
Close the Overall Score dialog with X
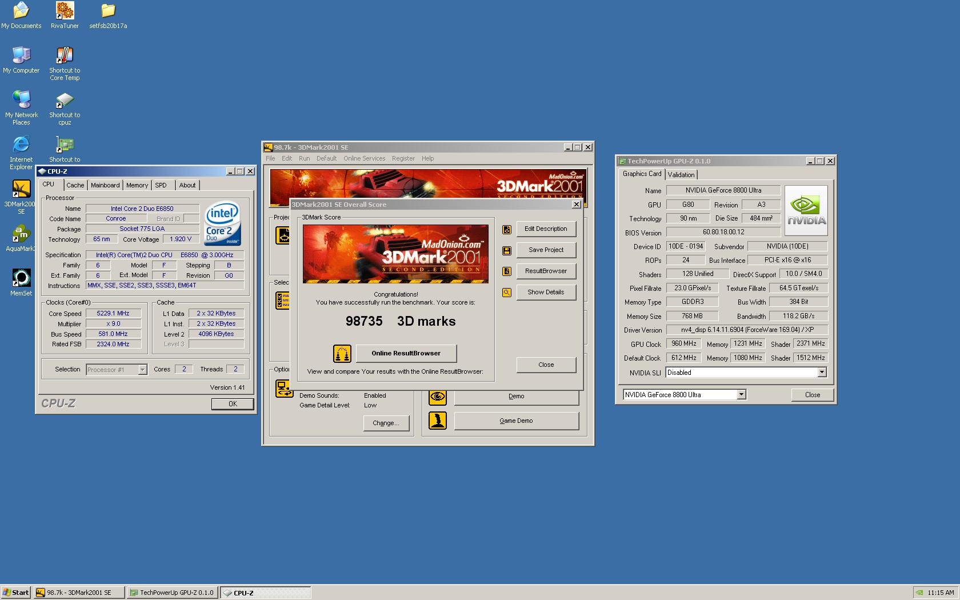(576, 205)
